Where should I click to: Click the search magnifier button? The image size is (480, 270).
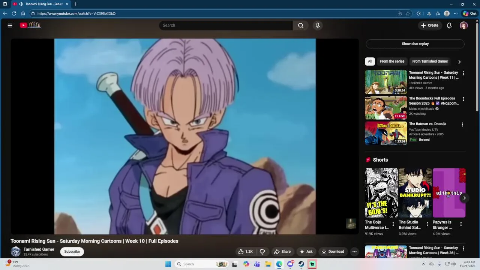click(301, 25)
